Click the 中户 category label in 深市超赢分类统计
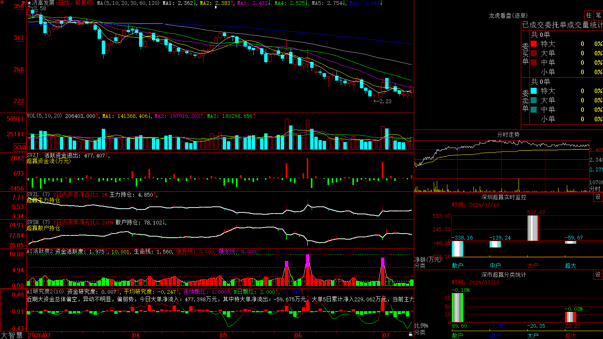The width and height of the screenshot is (603, 339). (x=495, y=335)
